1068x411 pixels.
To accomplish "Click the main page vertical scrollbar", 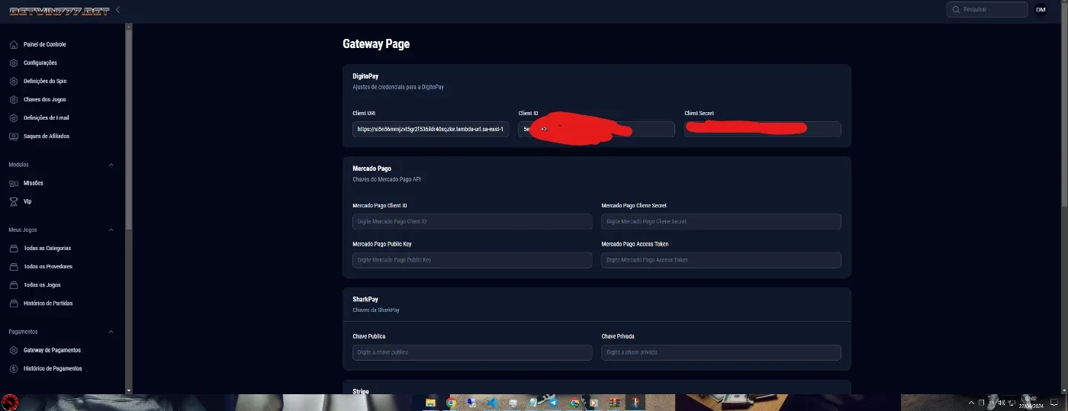I will 1064,107.
